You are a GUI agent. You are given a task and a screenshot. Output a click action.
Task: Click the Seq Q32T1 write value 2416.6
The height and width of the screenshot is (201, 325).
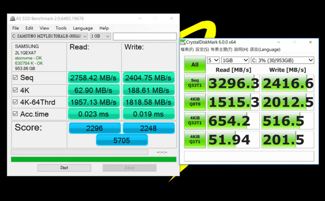(x=288, y=83)
